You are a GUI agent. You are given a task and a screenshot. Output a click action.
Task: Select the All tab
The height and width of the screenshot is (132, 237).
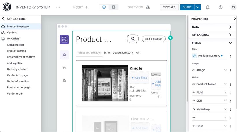tap(138, 52)
